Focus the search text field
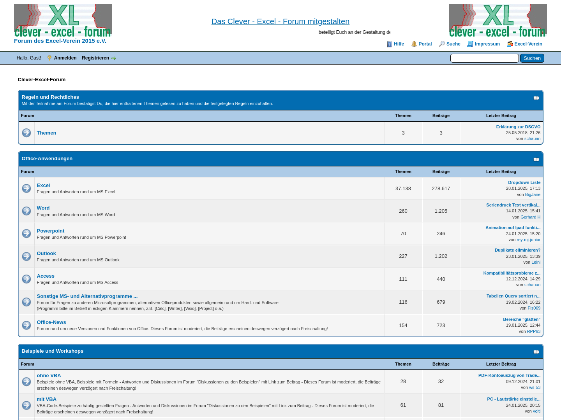Screen dimensions: 561x420 tap(484, 58)
